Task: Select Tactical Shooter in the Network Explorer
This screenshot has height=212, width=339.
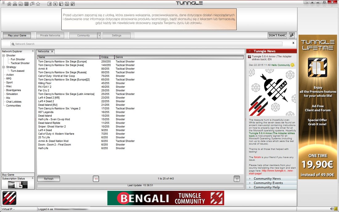Action: [20, 63]
